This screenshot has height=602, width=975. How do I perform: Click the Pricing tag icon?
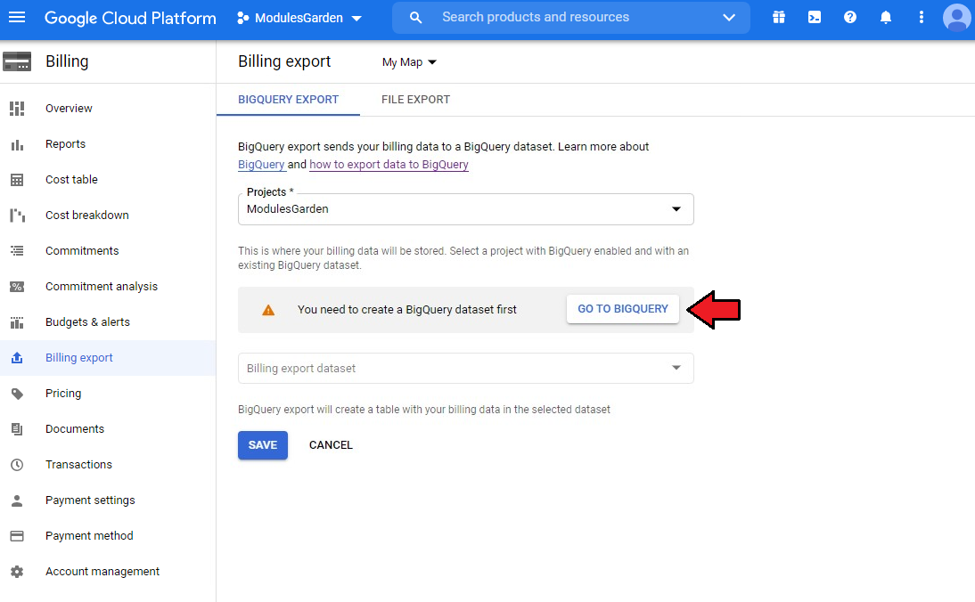pyautogui.click(x=18, y=394)
